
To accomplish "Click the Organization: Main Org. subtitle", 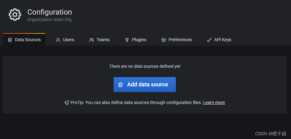I will tap(50, 20).
